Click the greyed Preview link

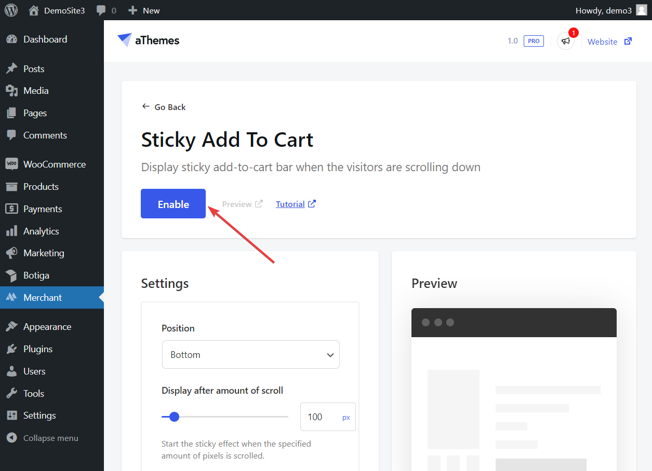pos(242,204)
